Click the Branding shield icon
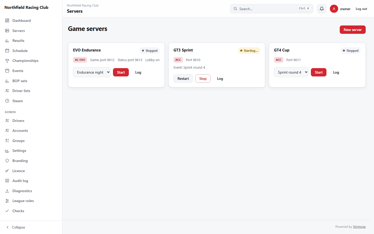This screenshot has width=374, height=234. coord(7,161)
